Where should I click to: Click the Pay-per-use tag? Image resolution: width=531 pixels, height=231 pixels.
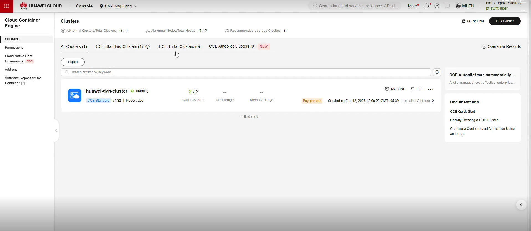tap(312, 101)
